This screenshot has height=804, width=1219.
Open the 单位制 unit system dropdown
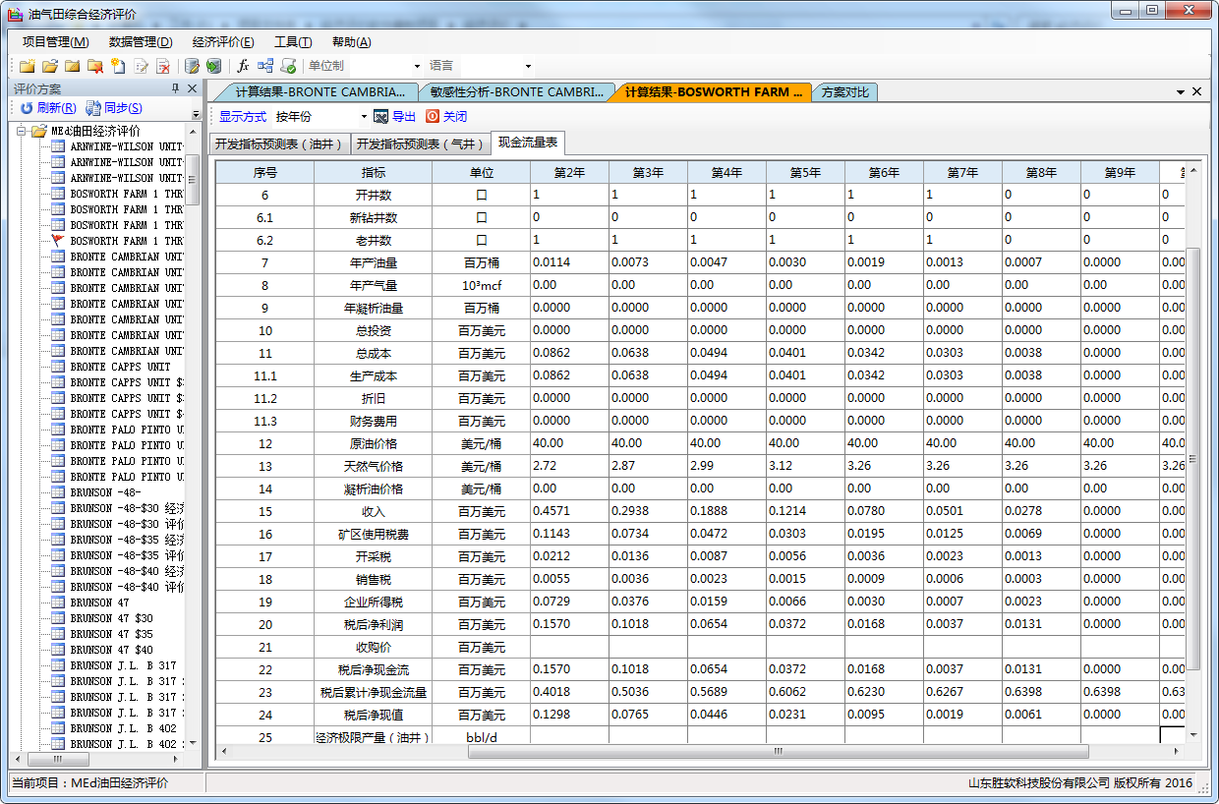(x=417, y=66)
